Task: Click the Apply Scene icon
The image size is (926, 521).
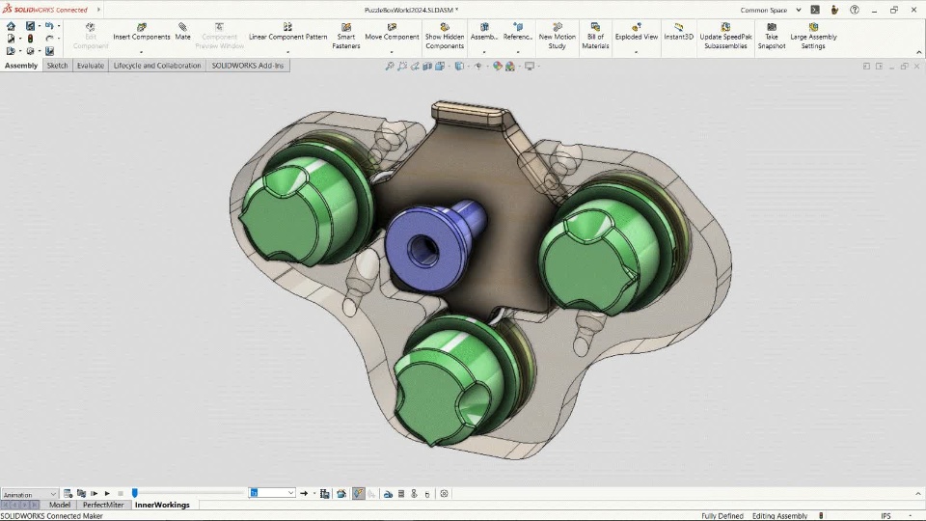Action: click(x=509, y=67)
